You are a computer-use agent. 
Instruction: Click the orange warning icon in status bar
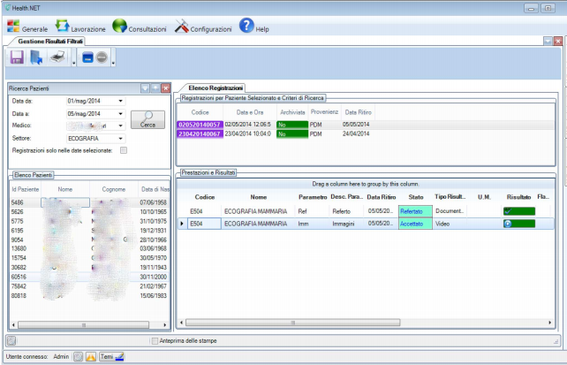[x=90, y=356]
